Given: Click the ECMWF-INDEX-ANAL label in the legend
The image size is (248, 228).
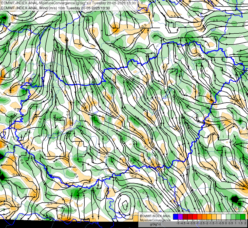Looking at the screenshot, I should tap(156, 216).
